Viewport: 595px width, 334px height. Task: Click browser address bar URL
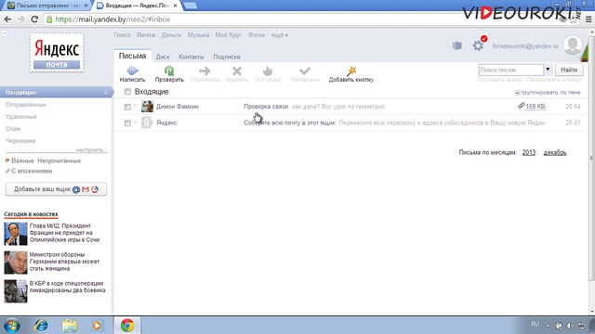[112, 19]
